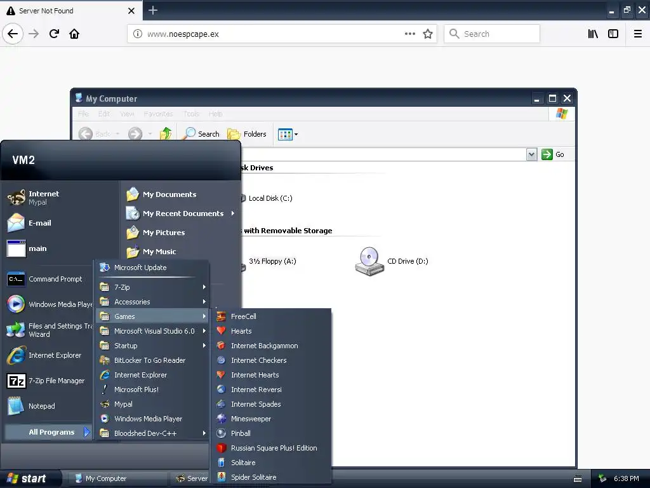Click Russian Square Plus! Edition icon
Image resolution: width=650 pixels, height=488 pixels.
click(x=222, y=448)
